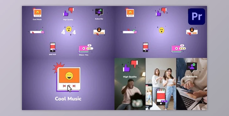The image size is (229, 116).
Task: Select the small music player icon captioned Cool Music
Action: point(37,13)
